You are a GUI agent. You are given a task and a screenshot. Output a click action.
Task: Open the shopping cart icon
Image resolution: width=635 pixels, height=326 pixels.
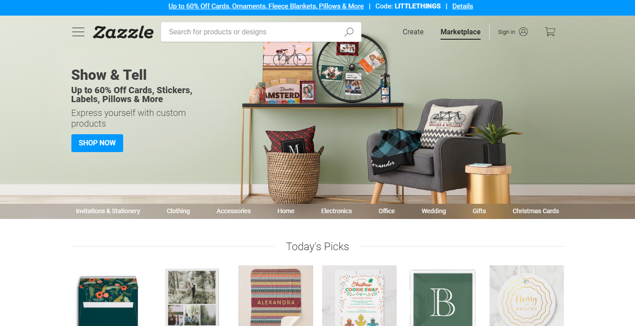tap(550, 32)
